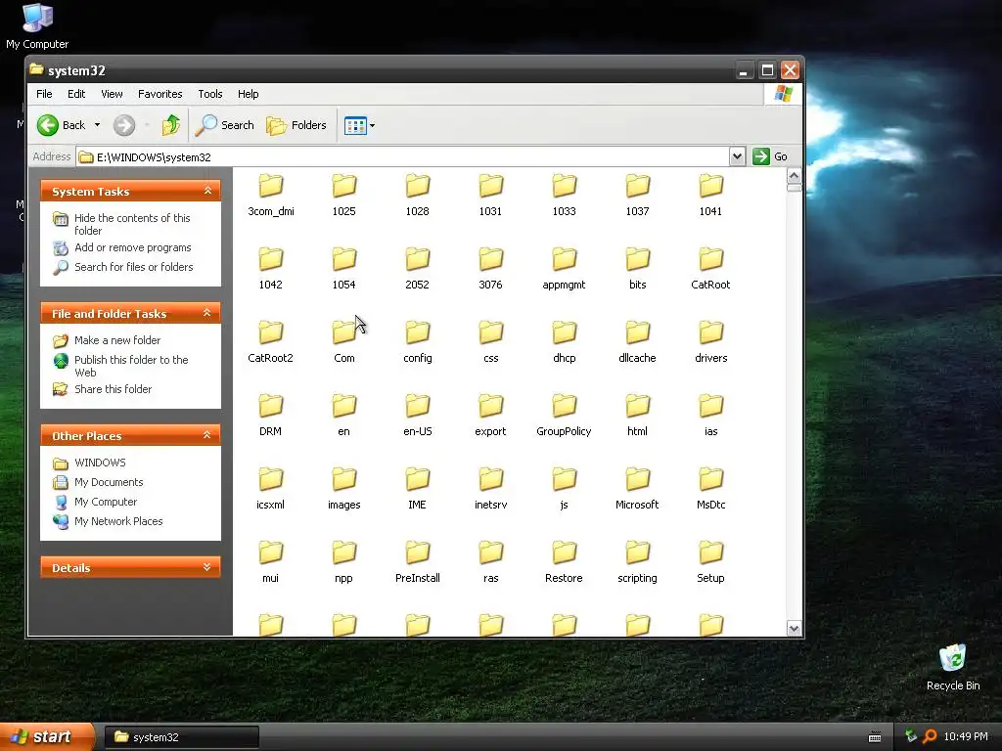Click Hide the contents of this folder
1002x751 pixels.
click(x=132, y=224)
